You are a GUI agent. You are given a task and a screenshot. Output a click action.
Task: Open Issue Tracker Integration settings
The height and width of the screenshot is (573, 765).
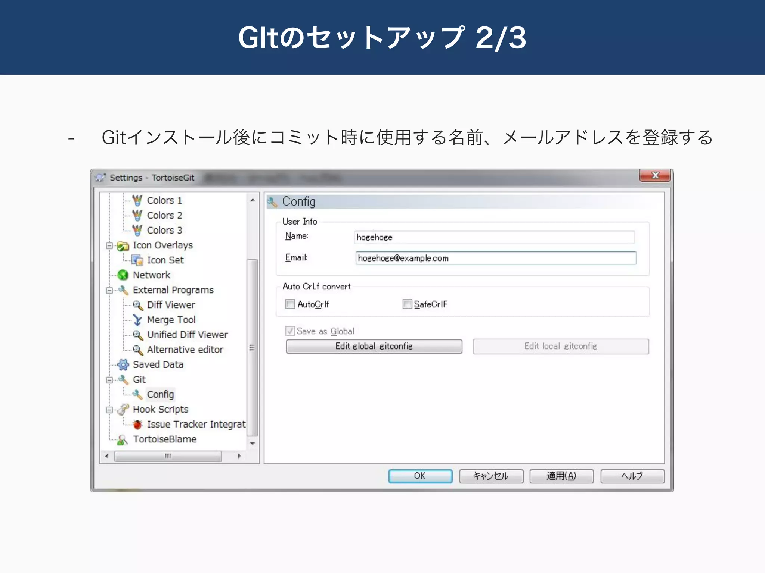[x=196, y=424]
